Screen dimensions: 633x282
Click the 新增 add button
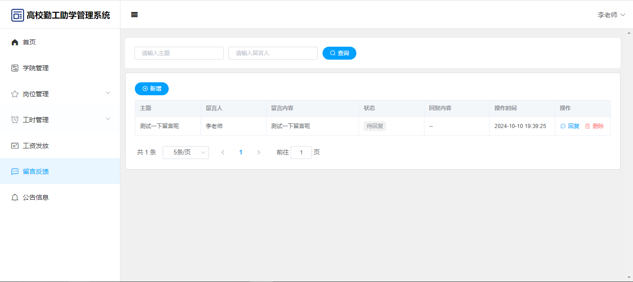point(152,89)
